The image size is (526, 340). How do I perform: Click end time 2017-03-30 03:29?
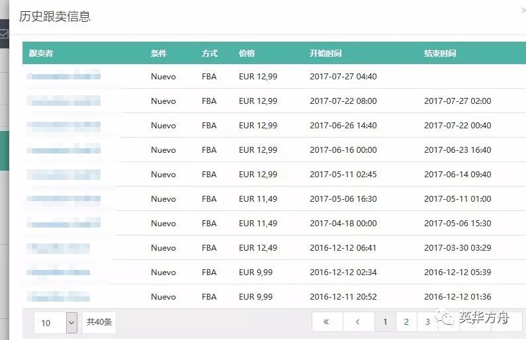[458, 248]
